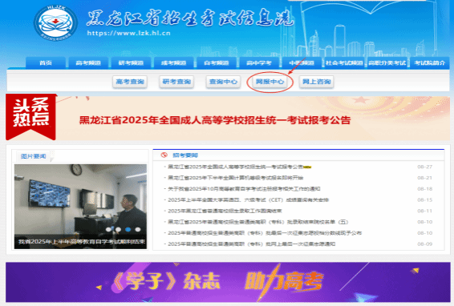Click the 《学子》杂志 助力高考 banner
Image resolution: width=454 pixels, height=306 pixels.
228,282
